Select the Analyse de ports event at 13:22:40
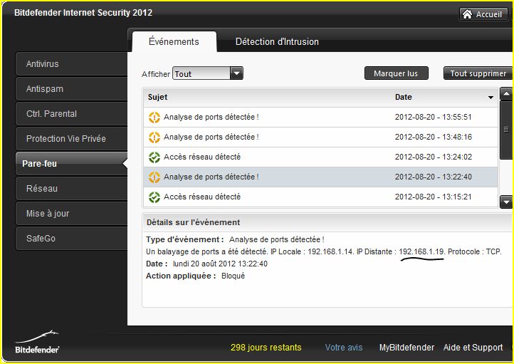 coord(320,177)
